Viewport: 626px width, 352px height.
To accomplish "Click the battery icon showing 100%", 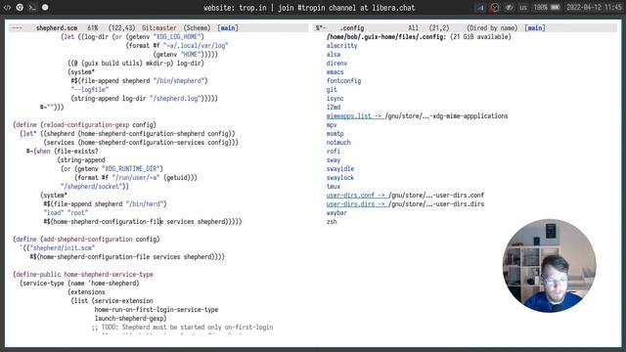I will click(555, 8).
